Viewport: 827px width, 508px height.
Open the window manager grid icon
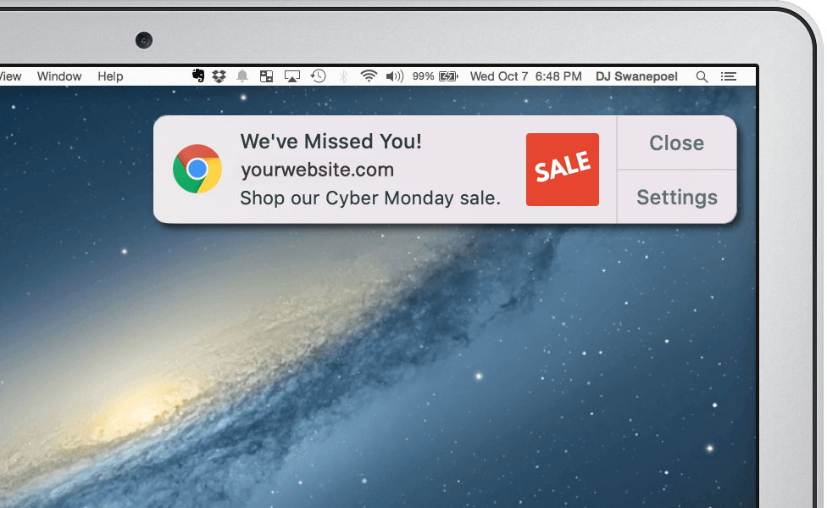[x=266, y=76]
